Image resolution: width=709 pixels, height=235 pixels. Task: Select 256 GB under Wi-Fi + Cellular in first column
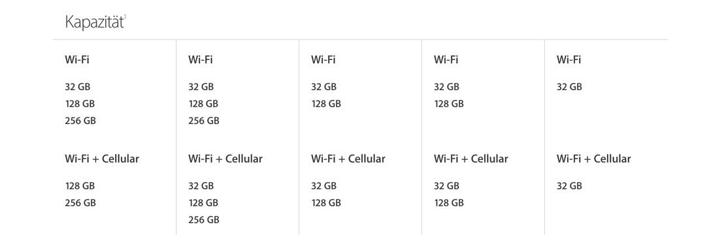point(80,203)
